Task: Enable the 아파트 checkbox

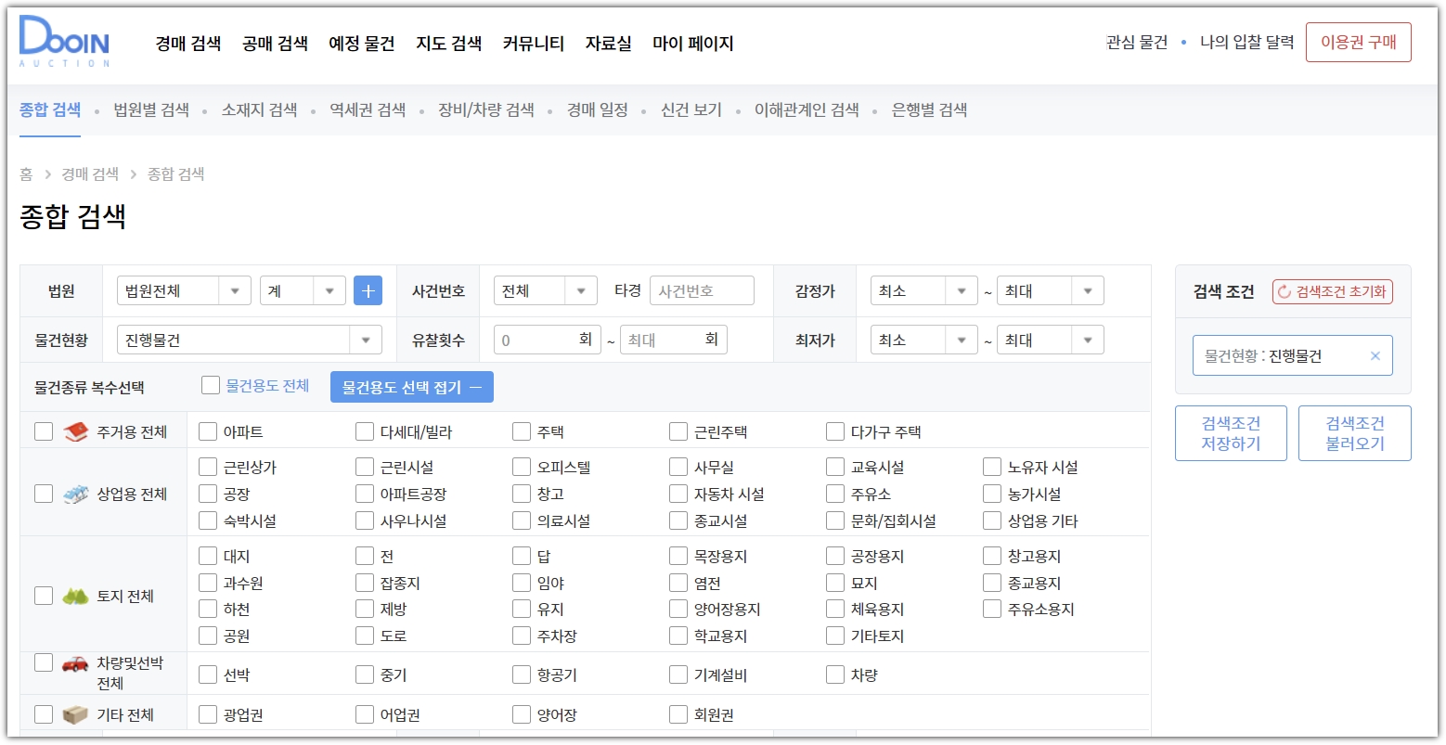Action: pos(206,430)
